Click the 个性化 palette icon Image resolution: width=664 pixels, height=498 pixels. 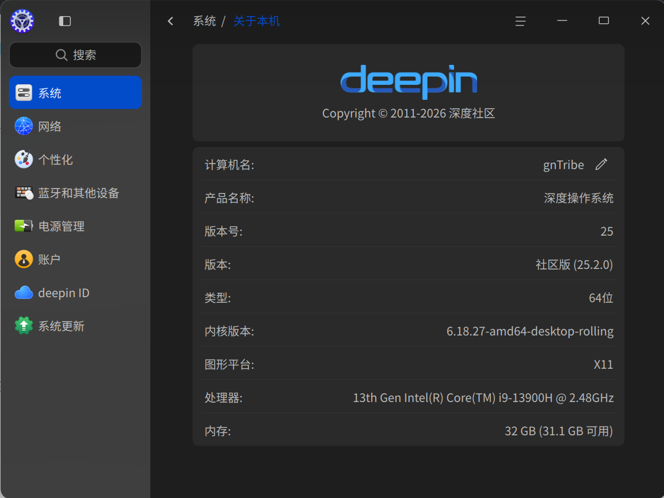[x=24, y=160]
